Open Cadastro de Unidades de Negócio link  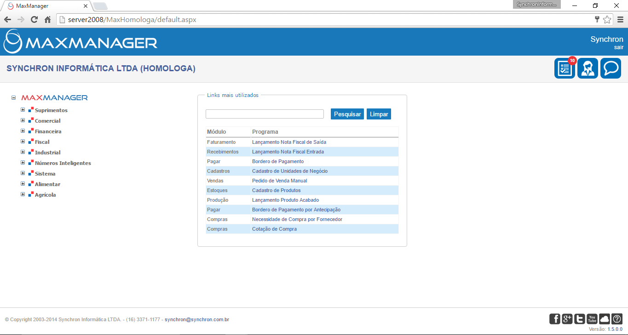pos(290,171)
